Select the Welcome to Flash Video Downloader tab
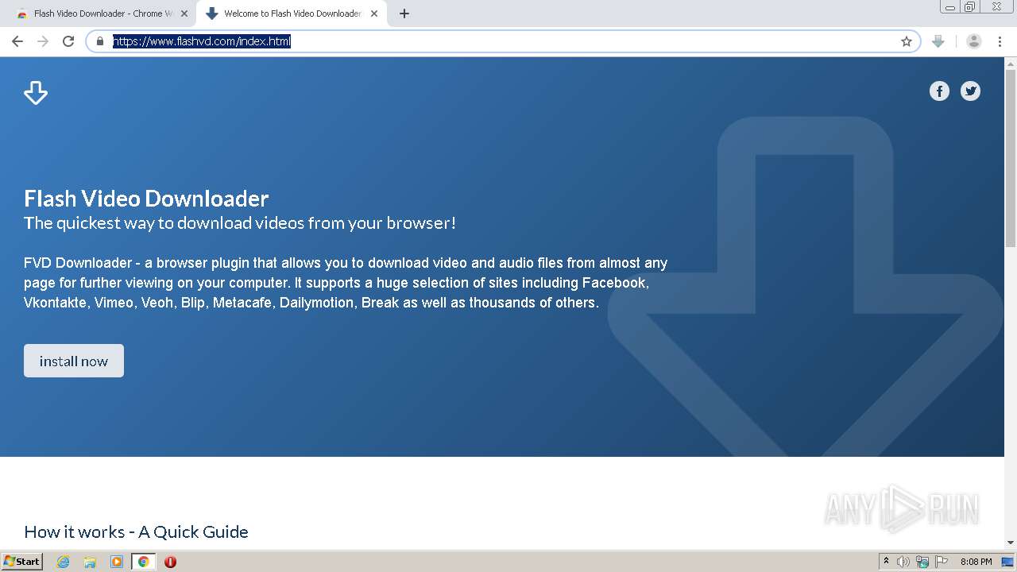 coord(292,14)
